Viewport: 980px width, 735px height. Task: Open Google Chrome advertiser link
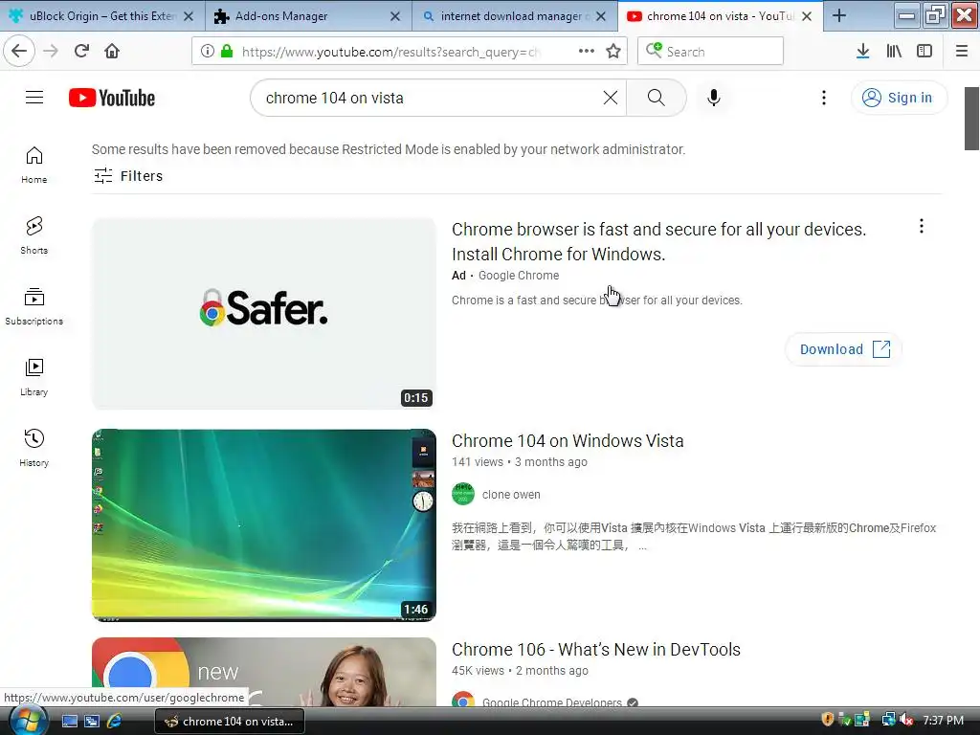tap(519, 275)
